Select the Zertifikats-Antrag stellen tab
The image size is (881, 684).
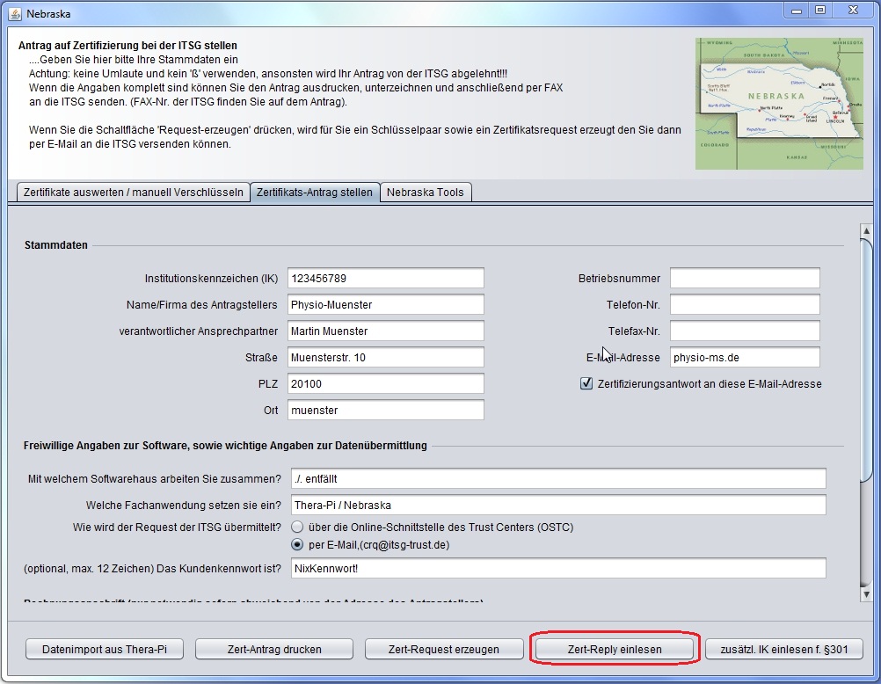click(x=315, y=193)
